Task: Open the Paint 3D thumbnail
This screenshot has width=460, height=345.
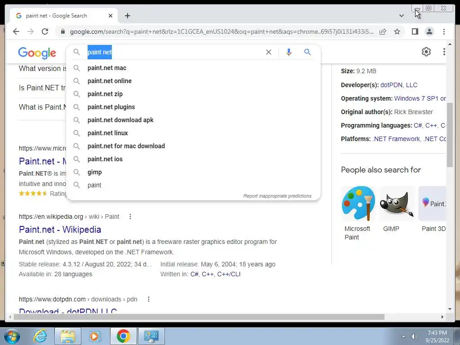Action: pos(432,203)
